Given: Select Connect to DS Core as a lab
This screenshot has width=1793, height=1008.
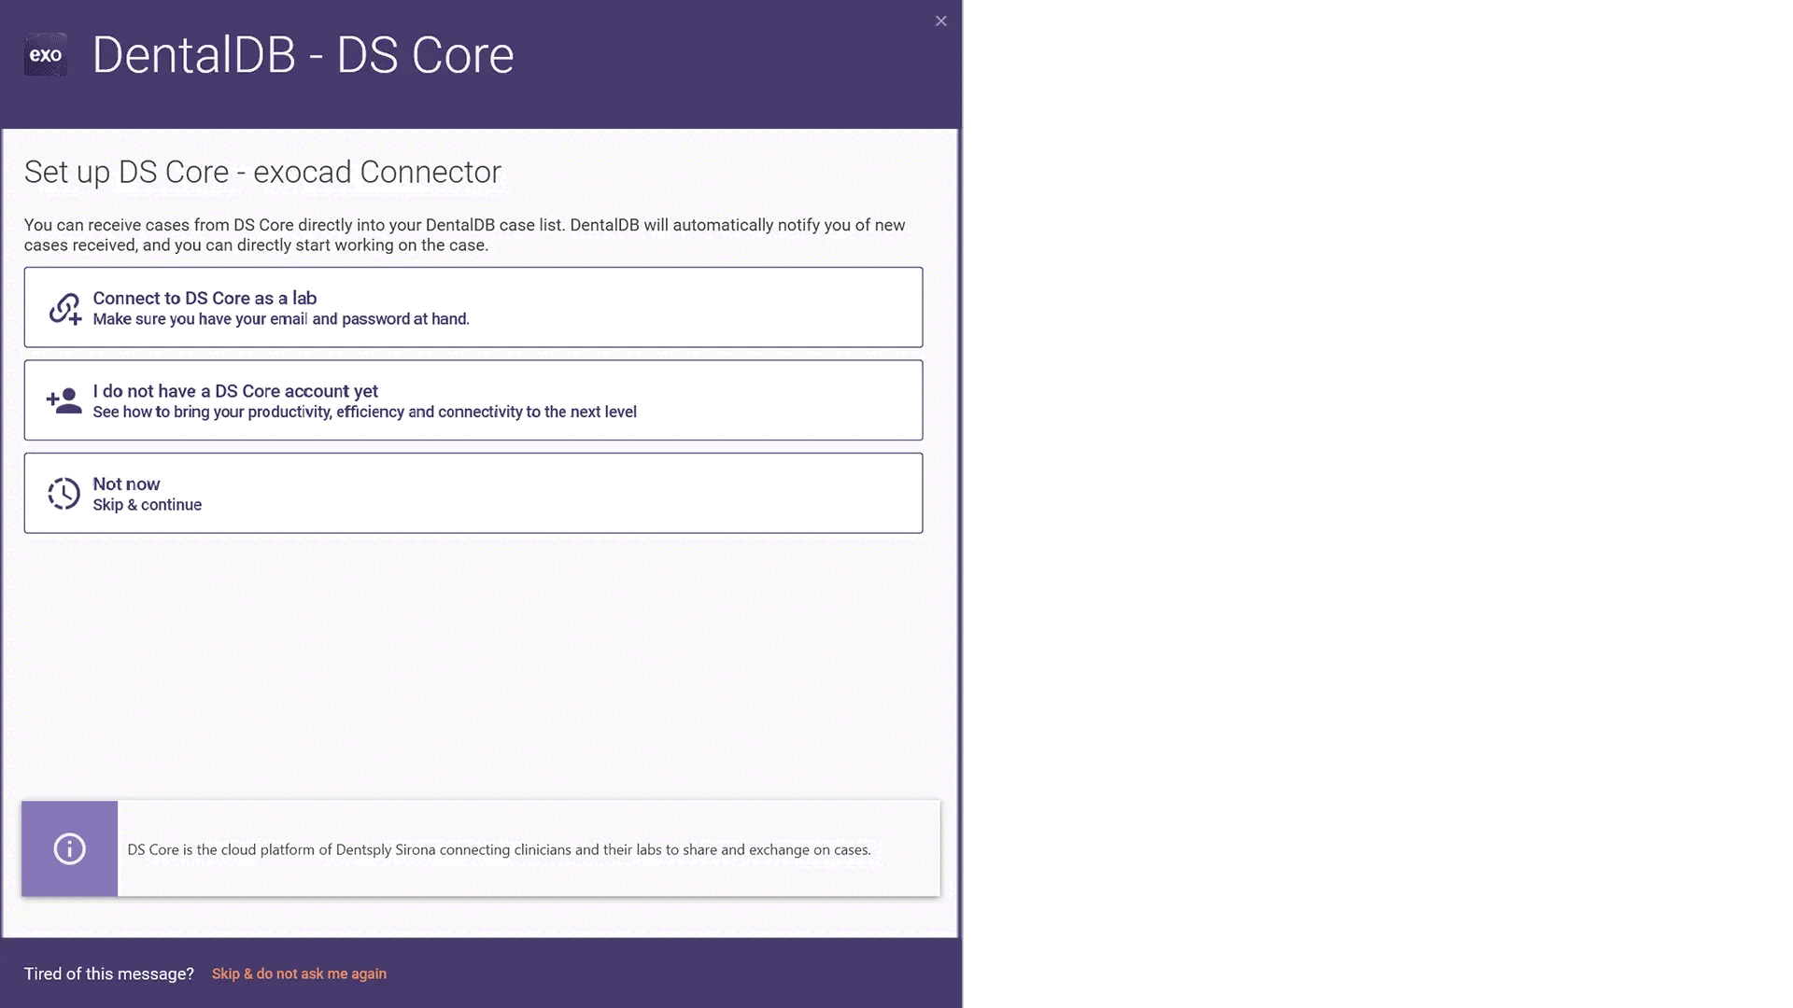Looking at the screenshot, I should [x=205, y=298].
